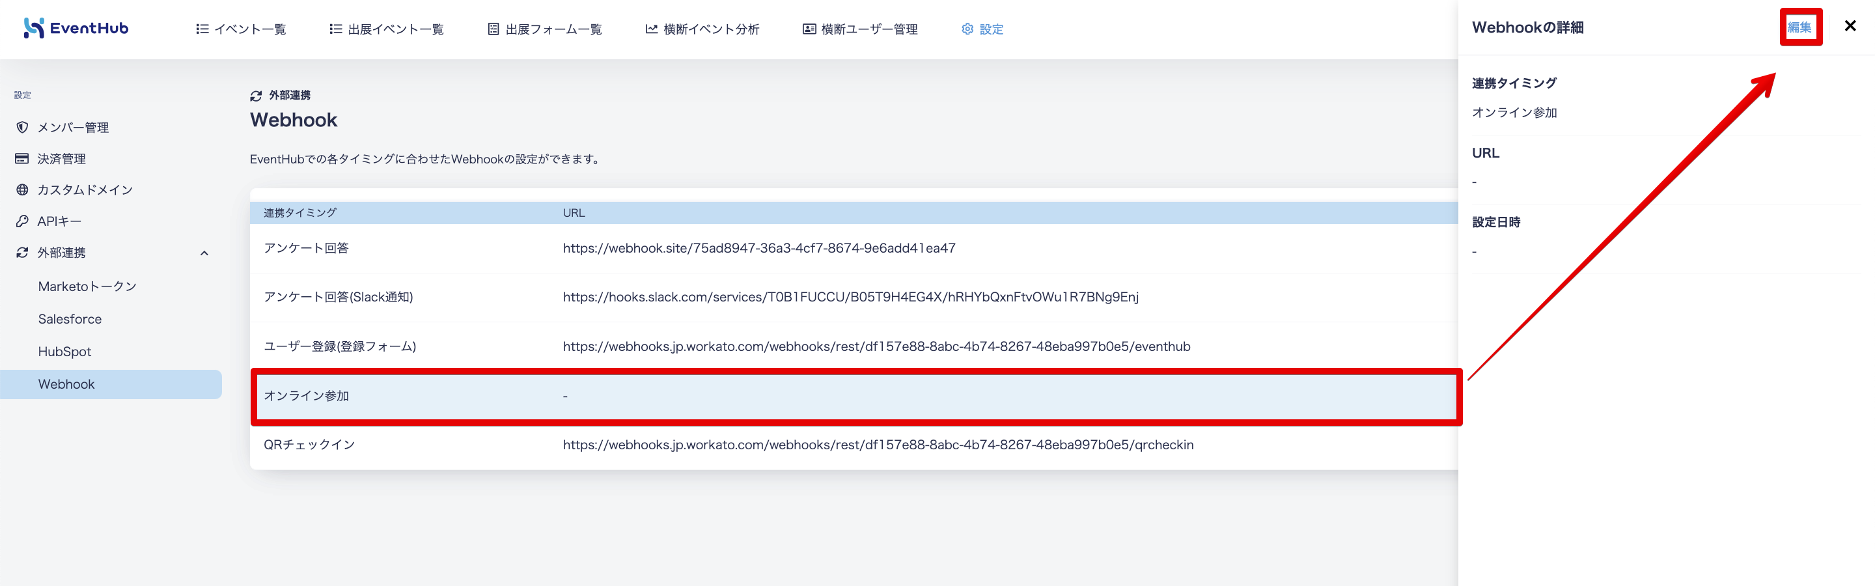Click the ID card icon beside 横断ユーザー管理
Image resolution: width=1875 pixels, height=586 pixels.
pos(809,29)
